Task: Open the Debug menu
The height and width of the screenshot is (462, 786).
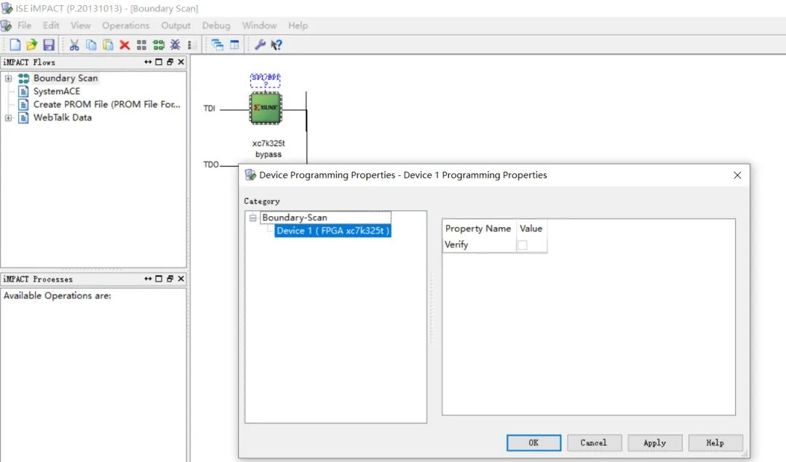Action: (x=216, y=25)
